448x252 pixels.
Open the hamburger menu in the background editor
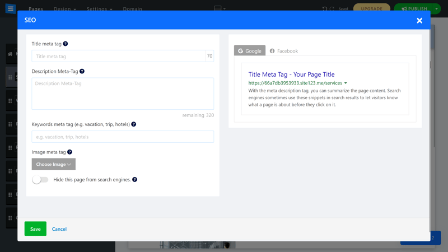click(x=11, y=8)
